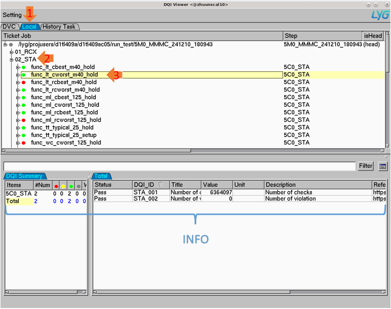Select the DQI Summary tab

tap(24, 176)
